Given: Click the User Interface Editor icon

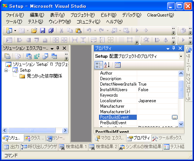Looking at the screenshot, I should tap(54, 56).
